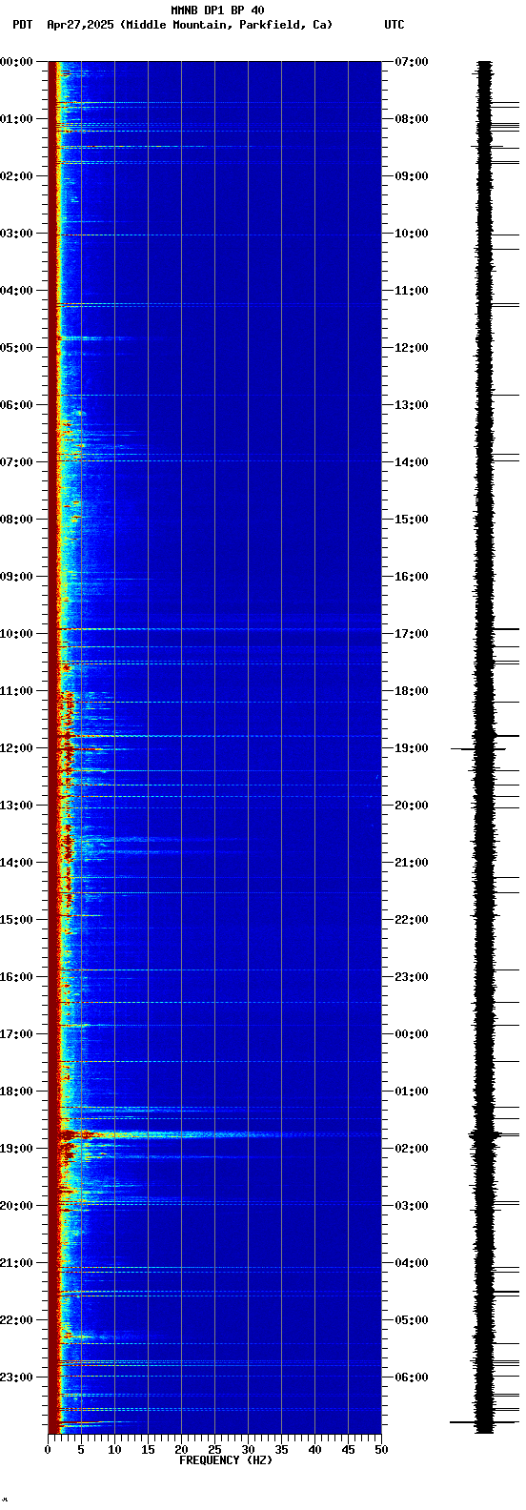Image resolution: width=526 pixels, height=1510 pixels.
Task: Click the location text "(Middle Mountain, Parkfield, Ca)"
Action: 227,25
